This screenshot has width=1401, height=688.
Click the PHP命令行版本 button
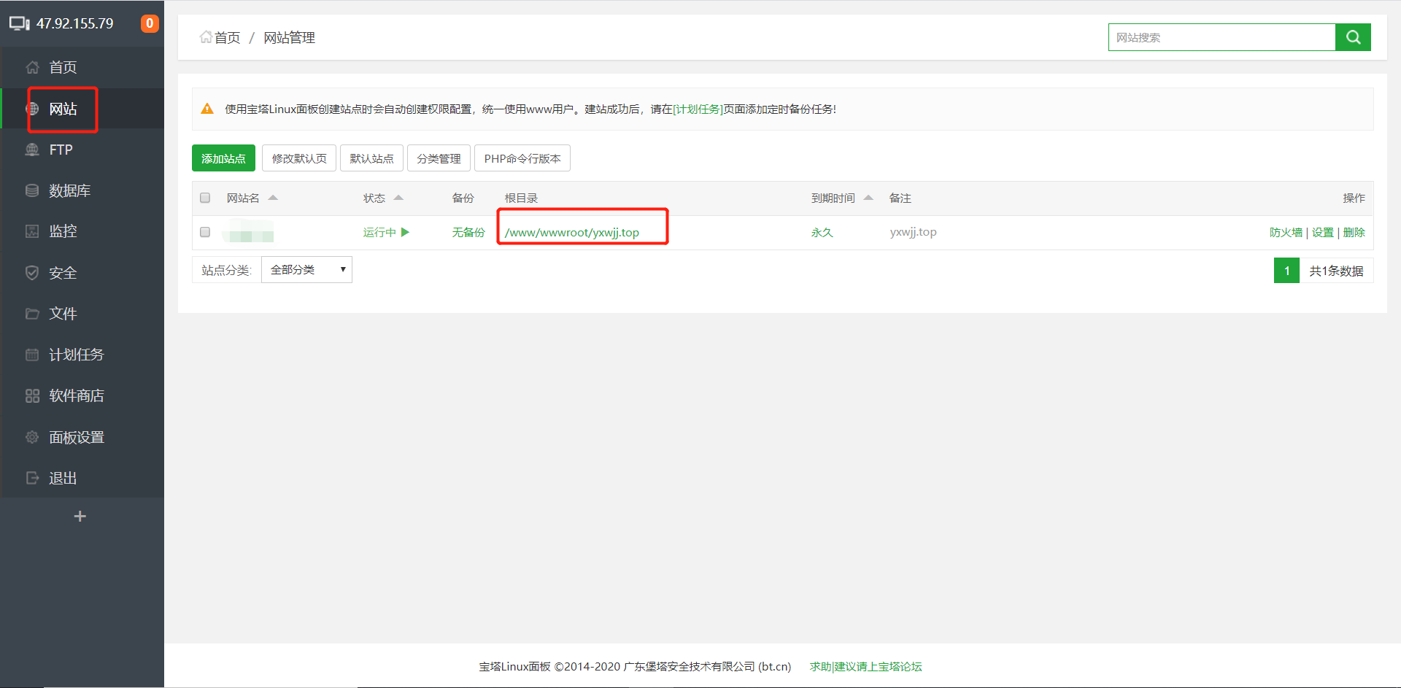[522, 158]
